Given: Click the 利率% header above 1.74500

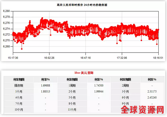Looking at the screenshot, I should pos(99,79).
